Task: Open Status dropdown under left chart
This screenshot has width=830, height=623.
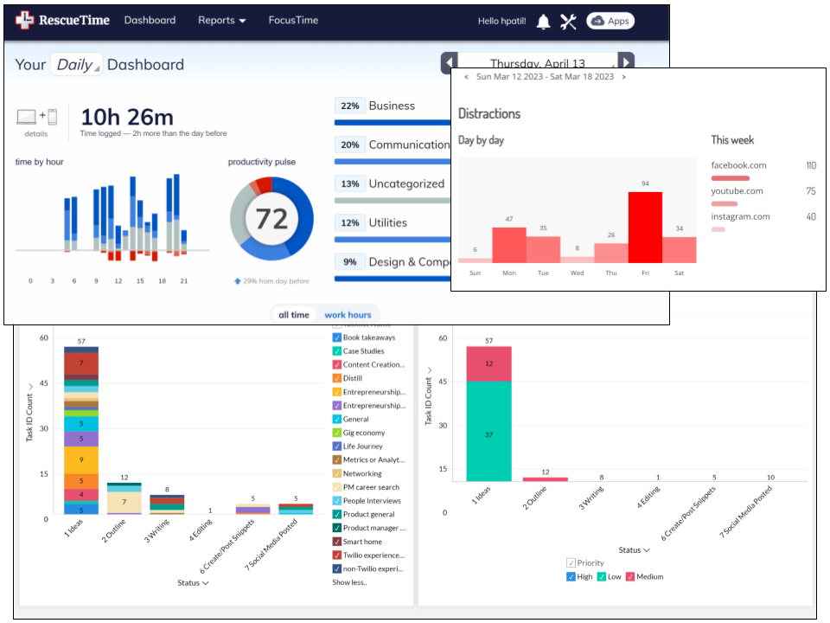Action: click(193, 582)
